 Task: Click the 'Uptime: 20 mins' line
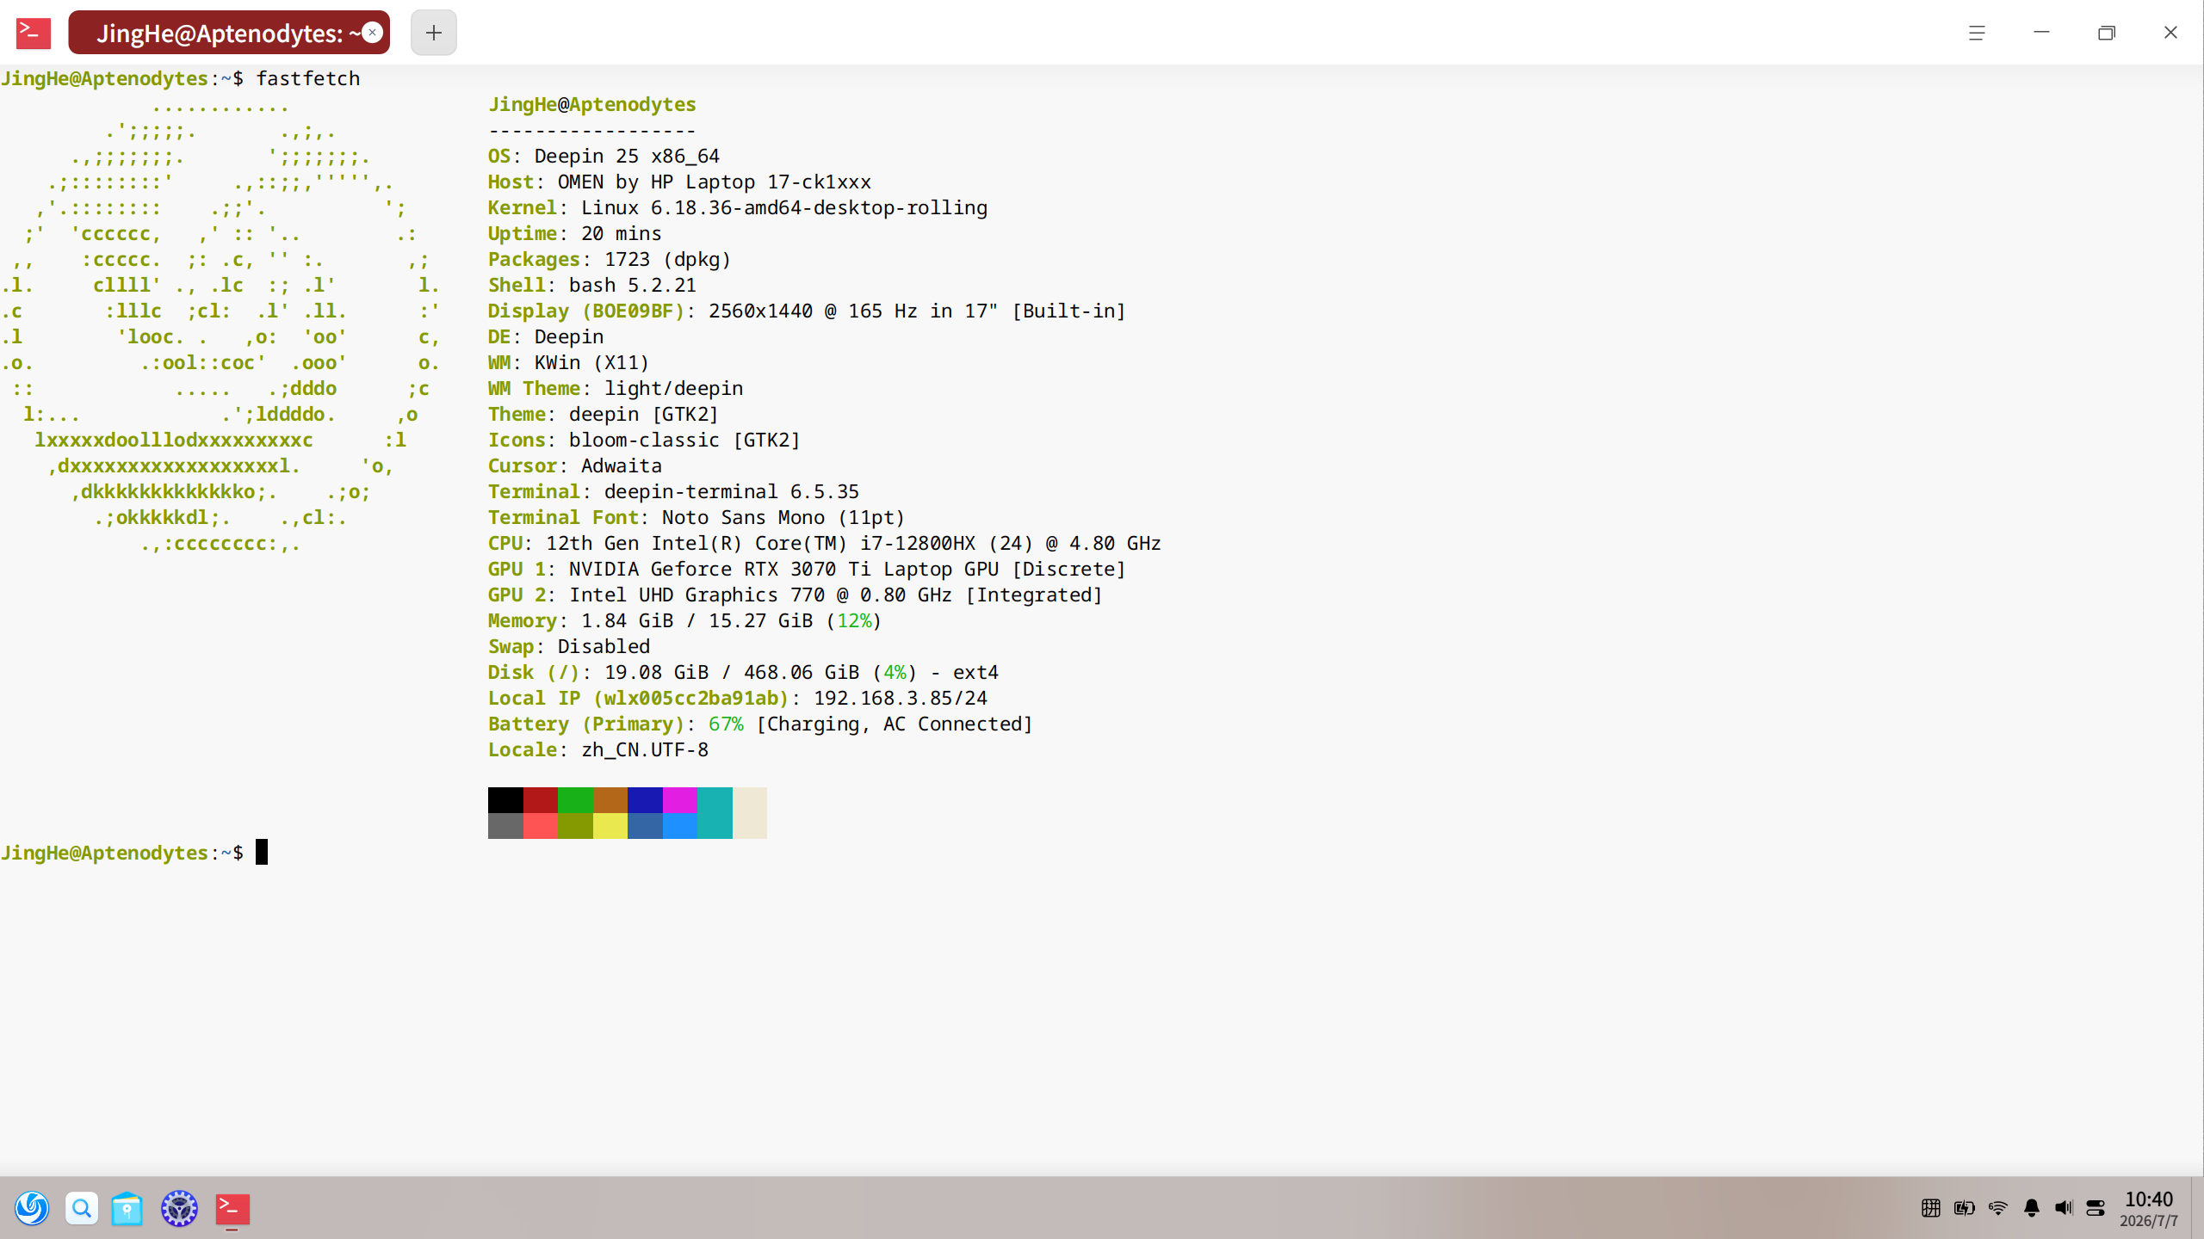[575, 233]
